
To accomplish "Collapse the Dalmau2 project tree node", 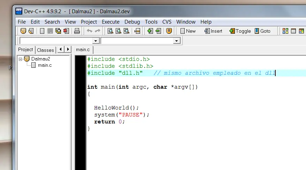I will point(20,59).
